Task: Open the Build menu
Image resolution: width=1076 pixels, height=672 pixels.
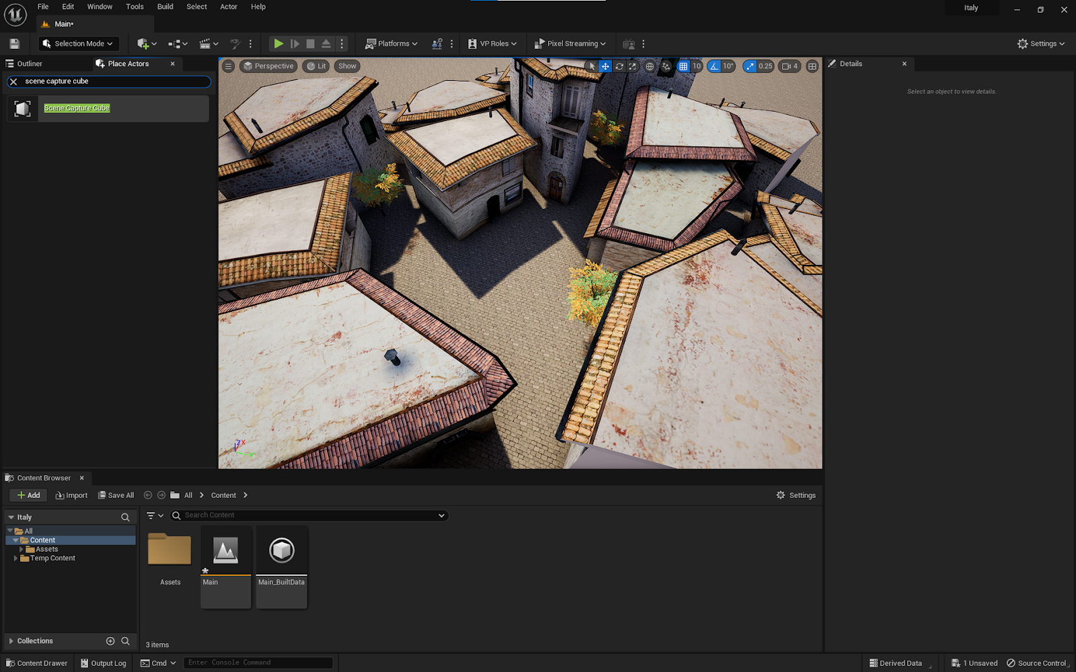Action: coord(165,7)
